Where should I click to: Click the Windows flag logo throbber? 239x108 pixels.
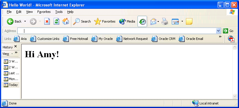click(232, 12)
